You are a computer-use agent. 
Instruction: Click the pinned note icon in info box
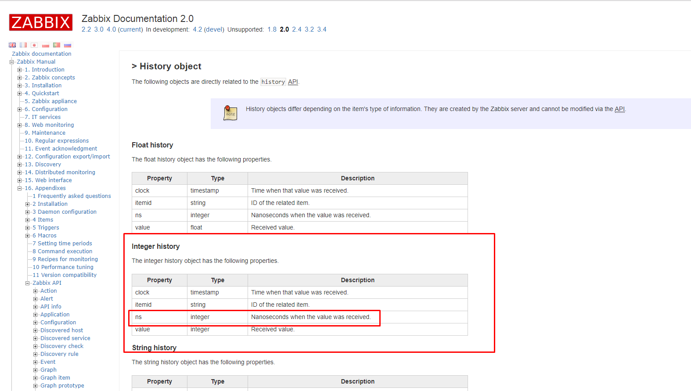click(x=230, y=113)
